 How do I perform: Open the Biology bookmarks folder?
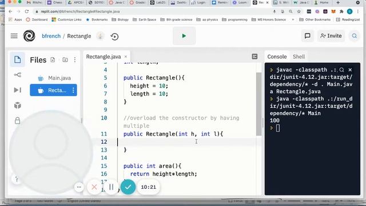click(120, 19)
